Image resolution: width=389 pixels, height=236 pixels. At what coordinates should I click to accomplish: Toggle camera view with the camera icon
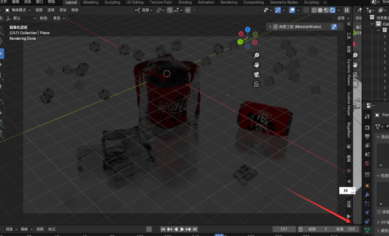[x=256, y=74]
